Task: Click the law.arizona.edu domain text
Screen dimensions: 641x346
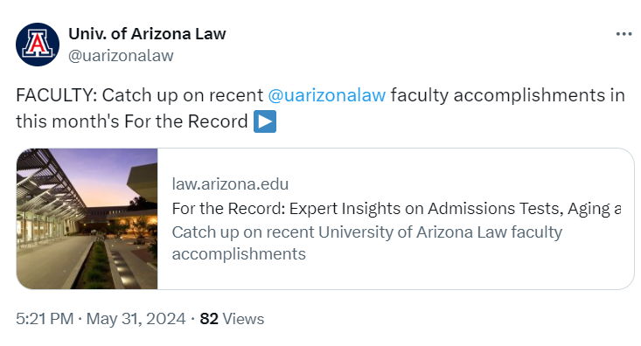Action: pyautogui.click(x=230, y=184)
